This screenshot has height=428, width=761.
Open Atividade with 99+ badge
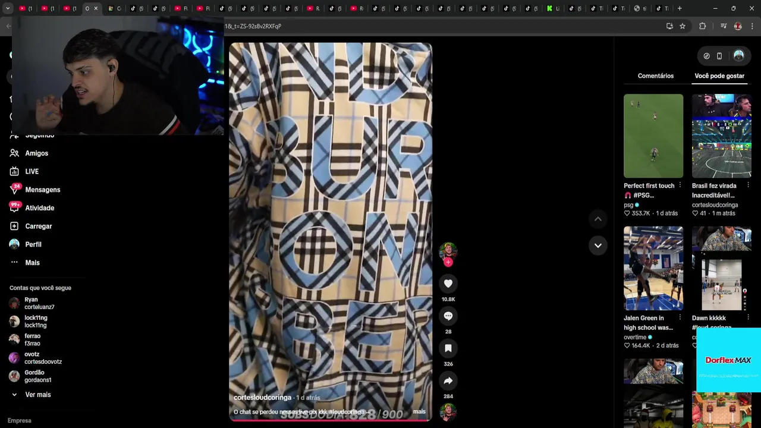click(40, 208)
